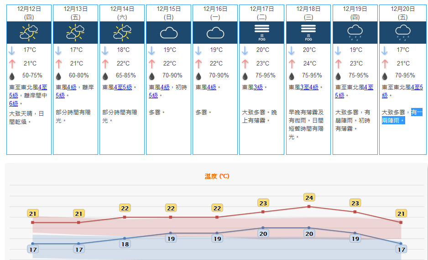428x260 pixels.
Task: Click the sunny intervals icon for 12月14日
Action: click(x=122, y=33)
